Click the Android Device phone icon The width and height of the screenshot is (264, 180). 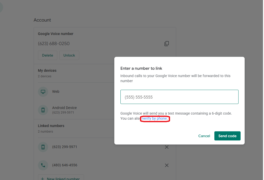43,110
